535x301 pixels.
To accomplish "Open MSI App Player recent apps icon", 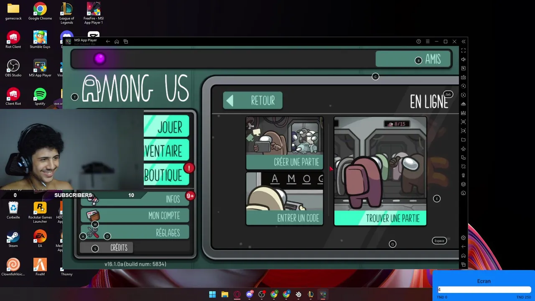I will pos(125,41).
